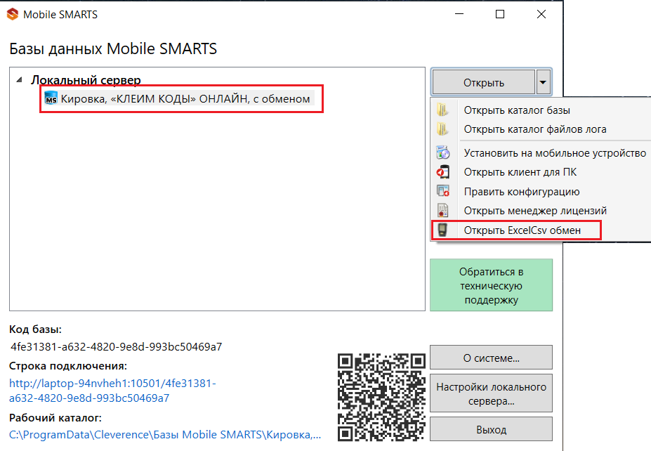Click folder icon next to Открыть каталог файлов лога
Viewport: 651px width, 451px height.
442,129
